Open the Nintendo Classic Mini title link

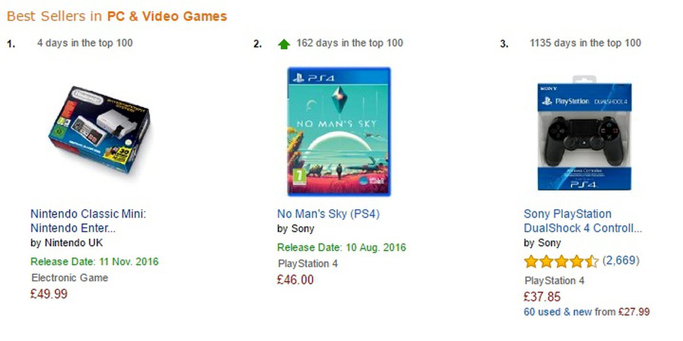(88, 221)
